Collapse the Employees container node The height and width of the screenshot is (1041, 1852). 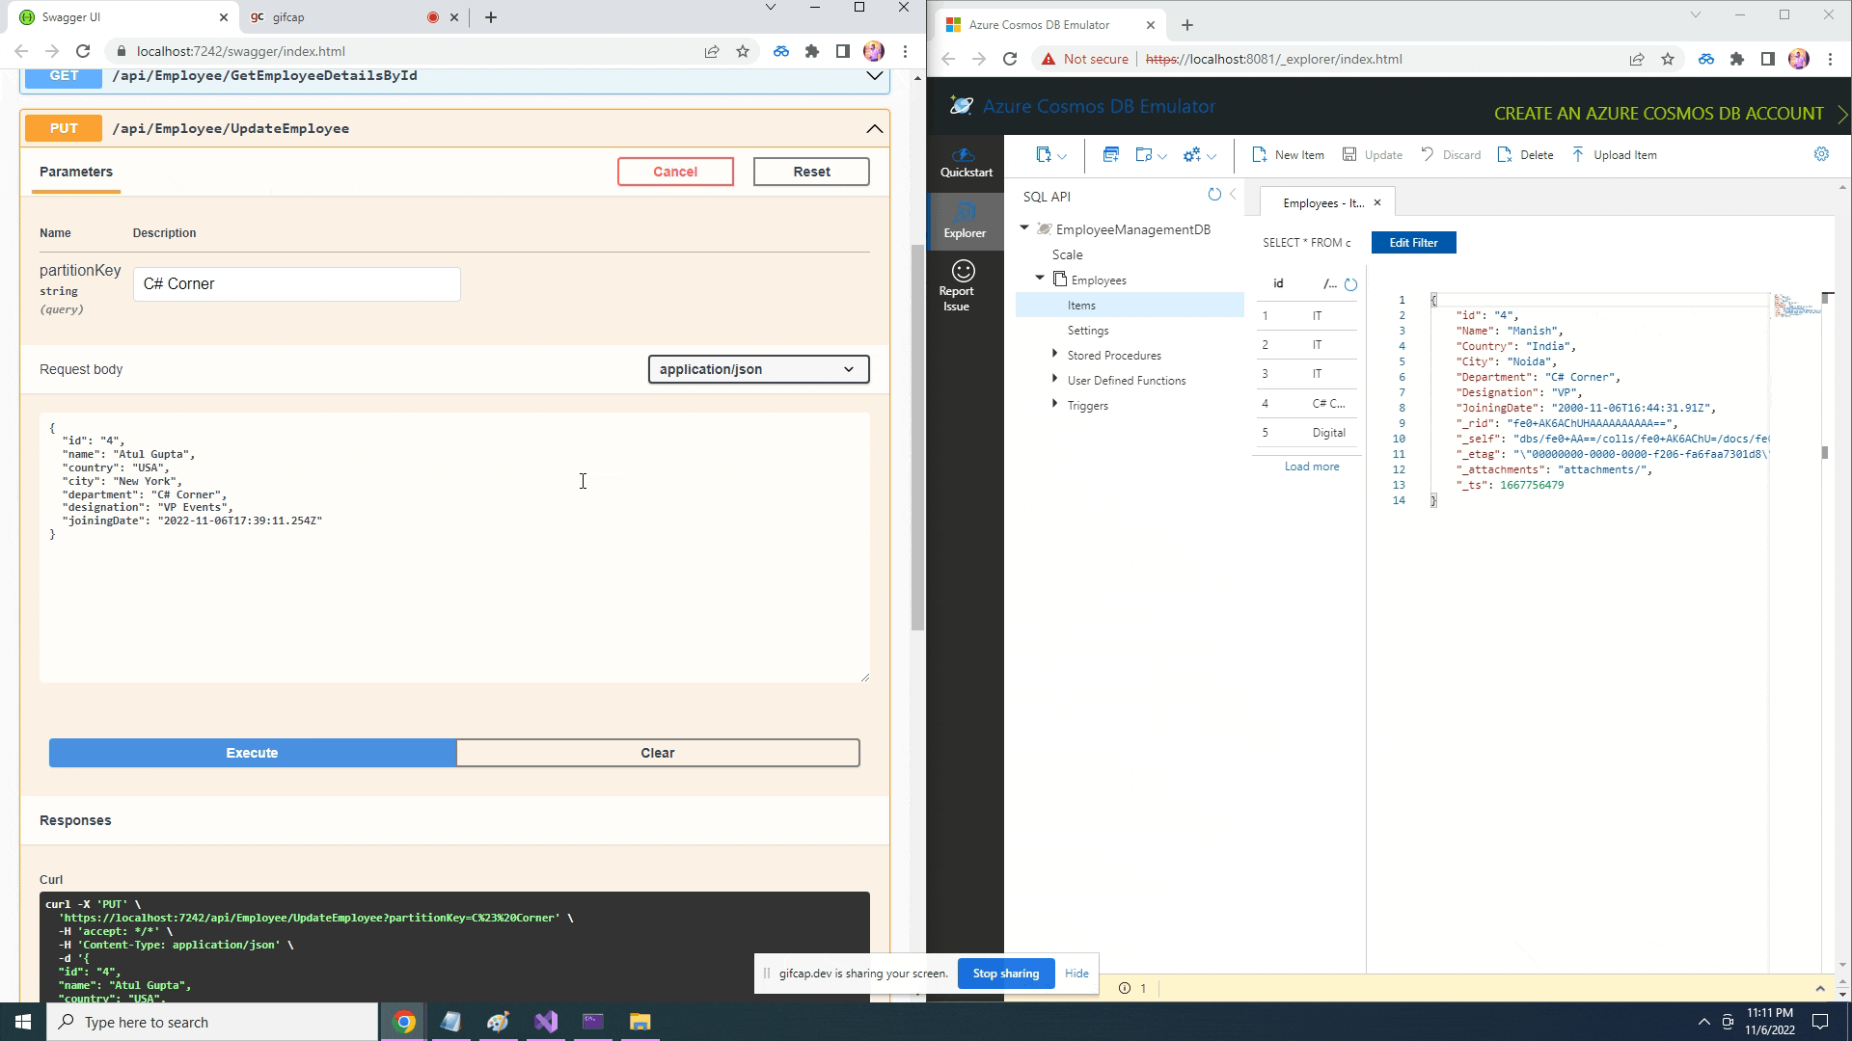[x=1040, y=278]
